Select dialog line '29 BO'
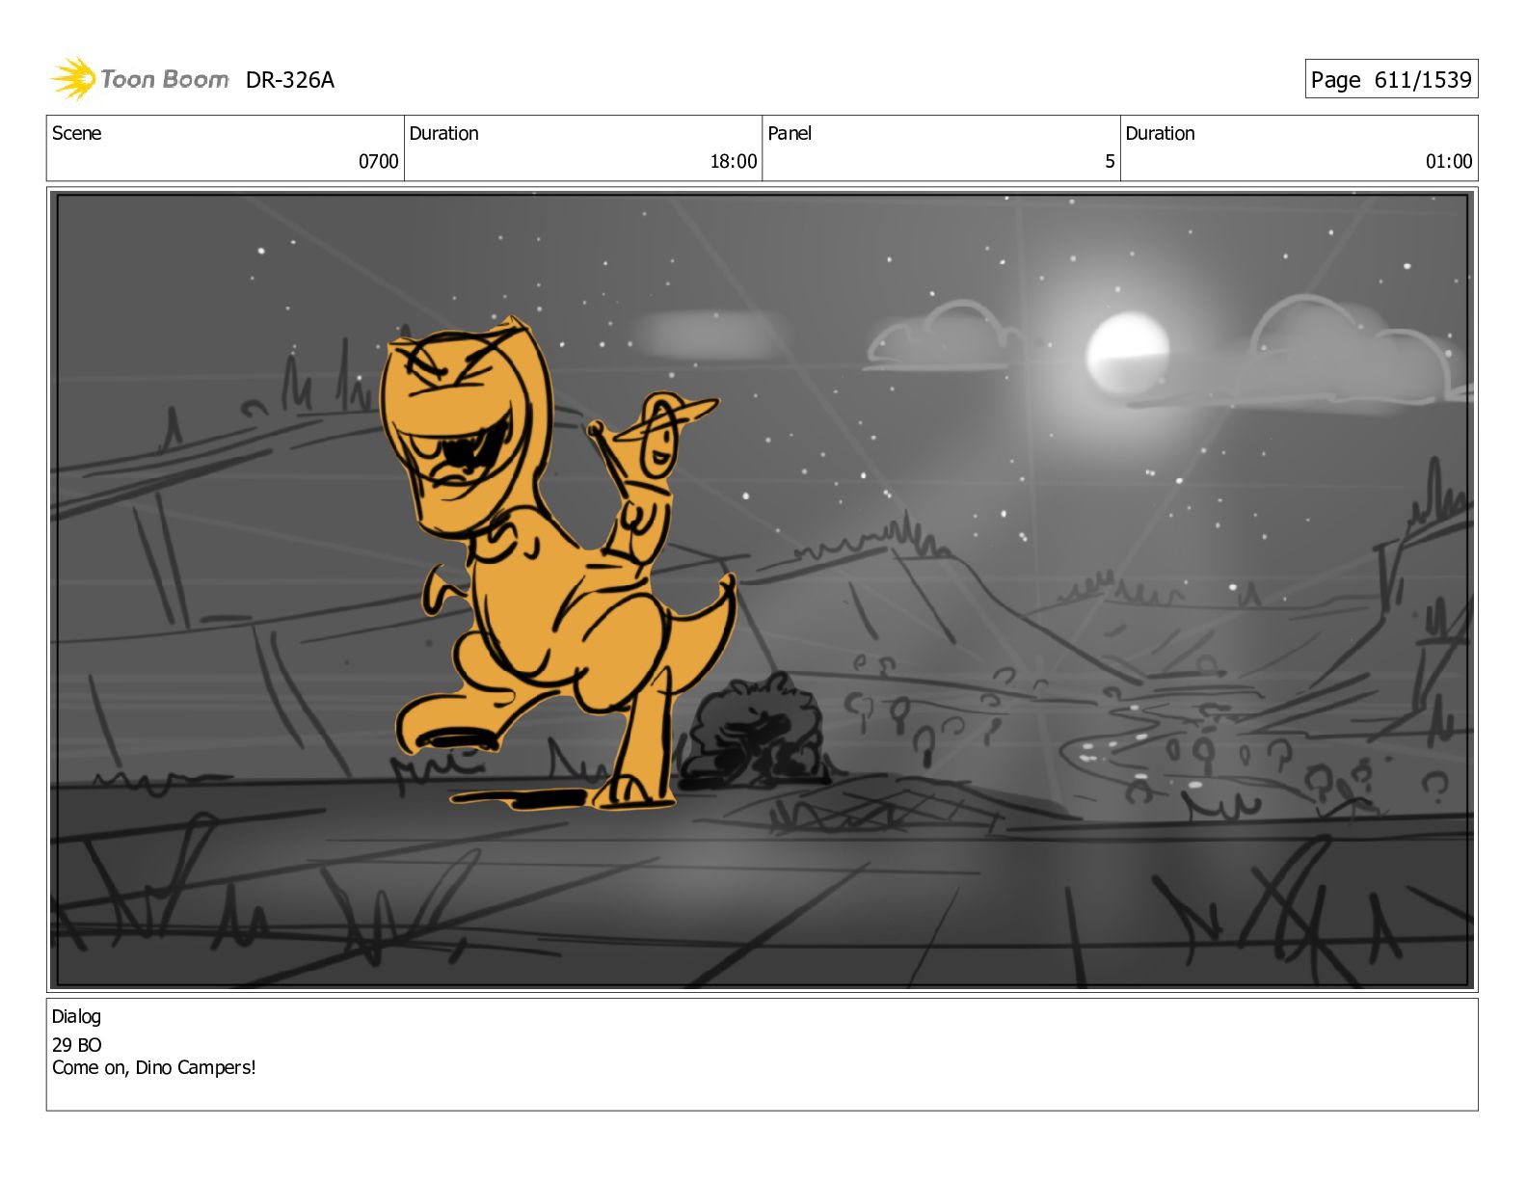This screenshot has width=1527, height=1180. 76,1045
